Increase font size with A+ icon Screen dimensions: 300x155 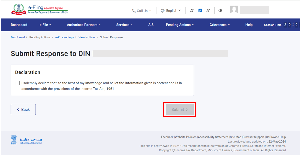(208, 11)
